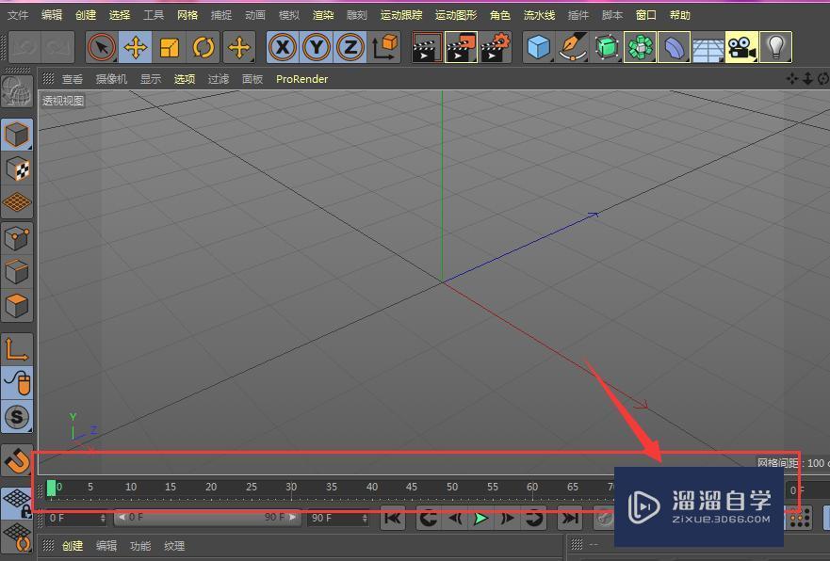Toggle locked workplane icon
830x561 pixels.
point(17,503)
